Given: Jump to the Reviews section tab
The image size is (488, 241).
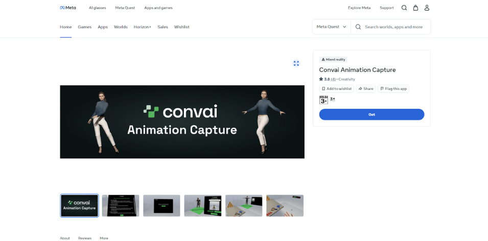Looking at the screenshot, I should click(85, 238).
